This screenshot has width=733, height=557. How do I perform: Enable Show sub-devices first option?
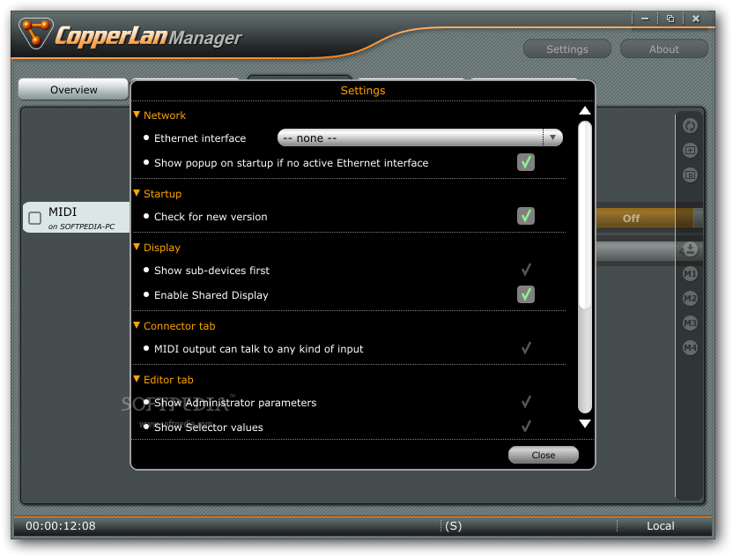(526, 270)
